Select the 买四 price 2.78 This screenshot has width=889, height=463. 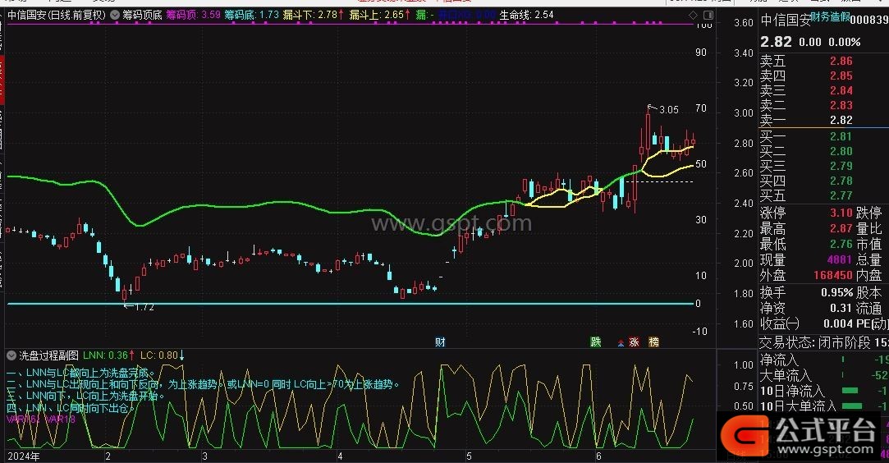(841, 181)
